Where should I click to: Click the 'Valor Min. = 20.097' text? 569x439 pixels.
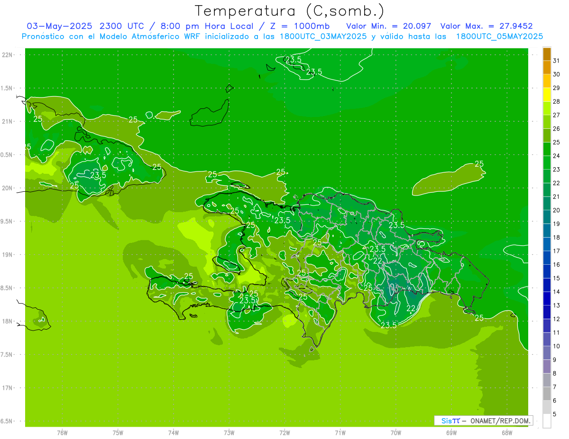(x=389, y=26)
